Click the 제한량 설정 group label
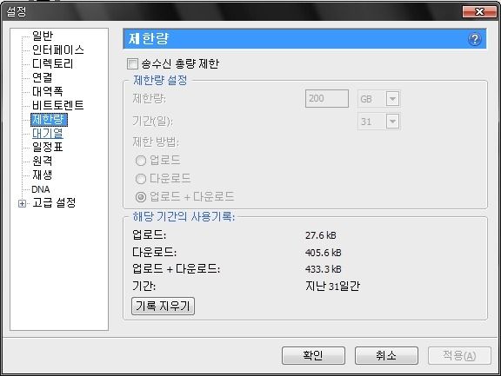Image resolution: width=501 pixels, height=376 pixels. 160,80
